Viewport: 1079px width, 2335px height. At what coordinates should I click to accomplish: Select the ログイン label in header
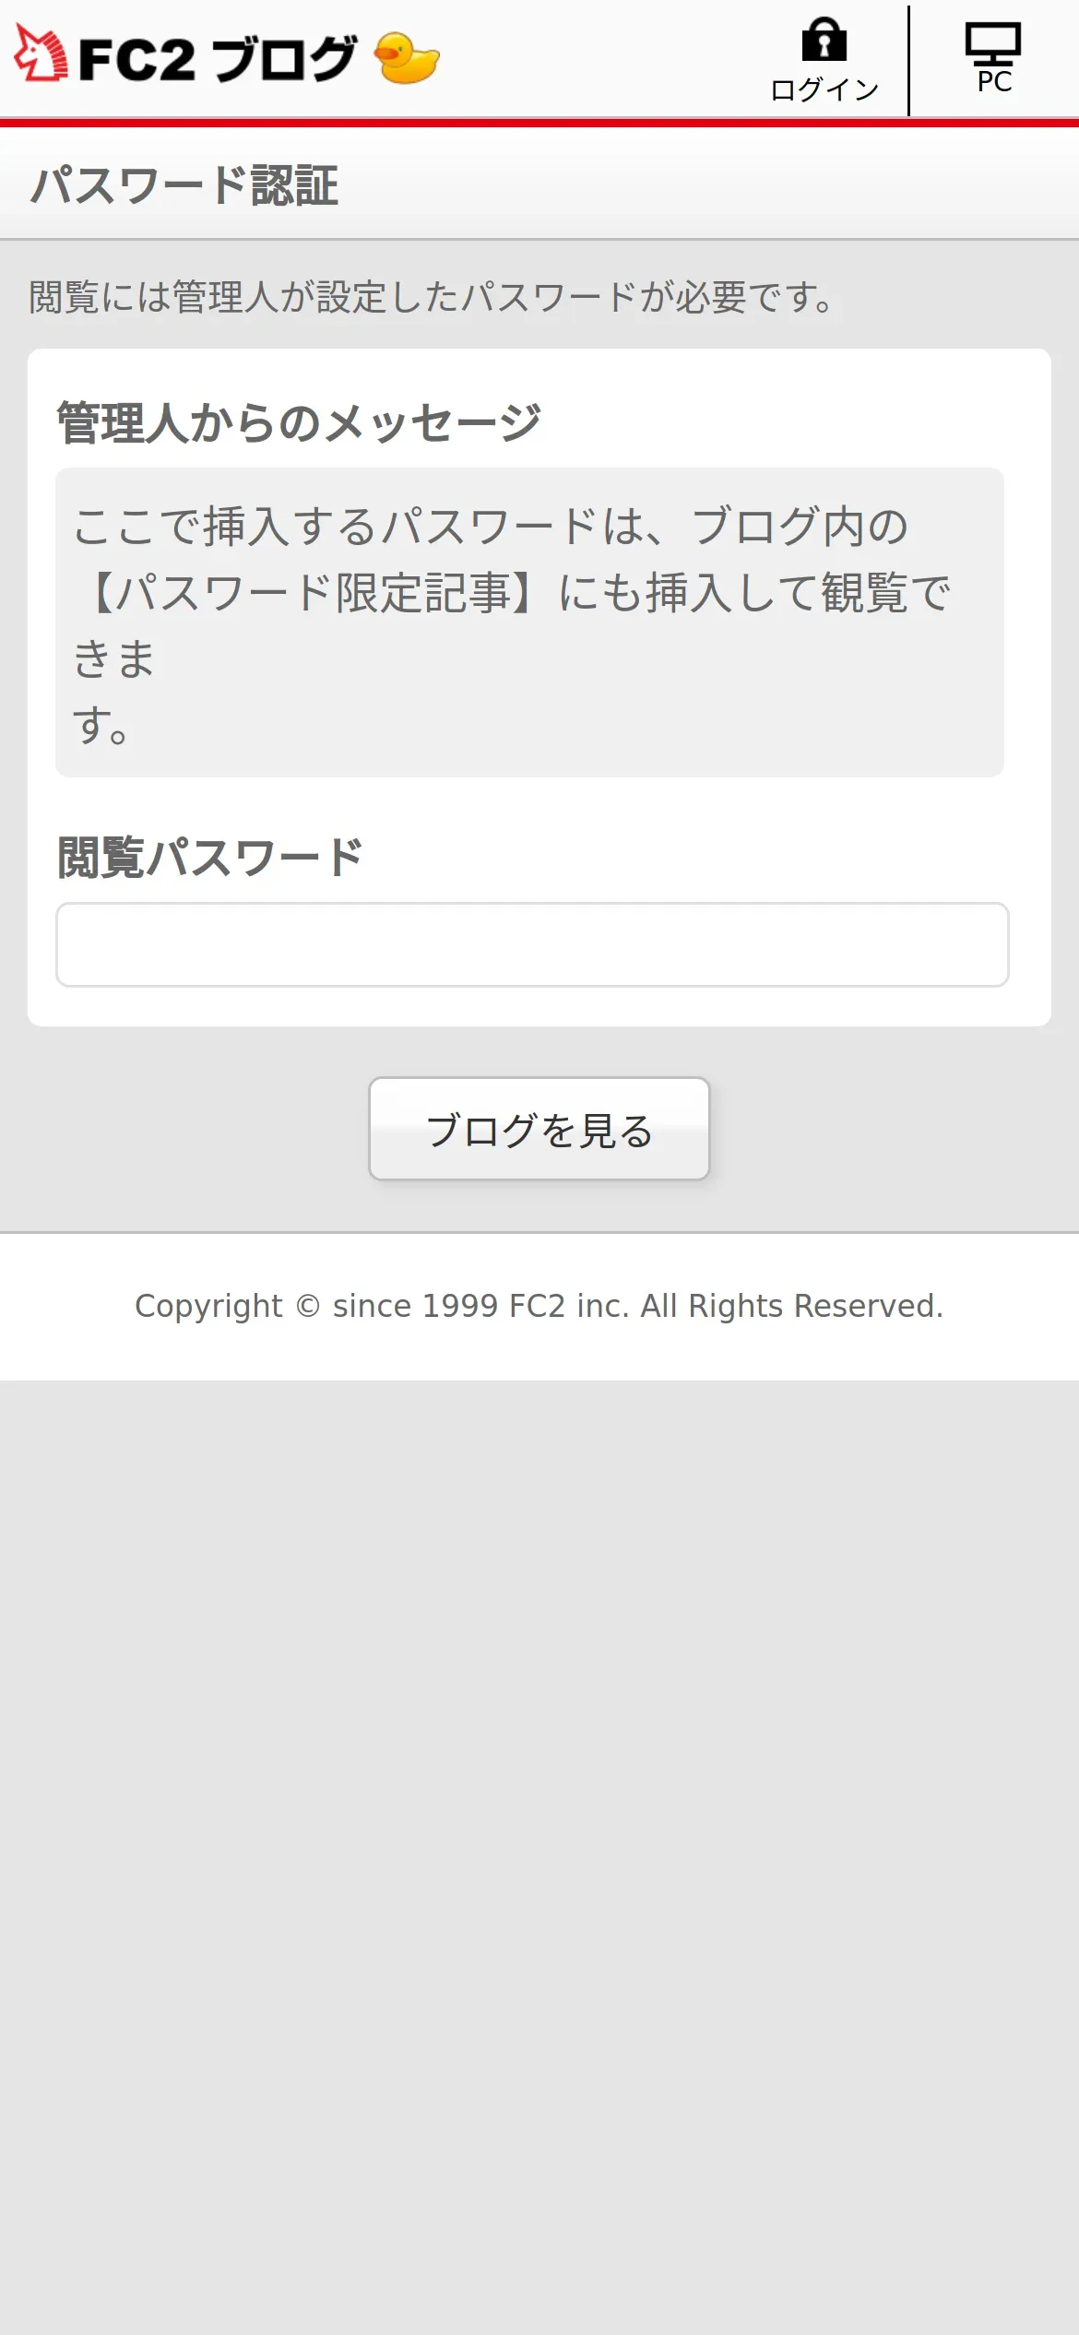click(x=824, y=89)
